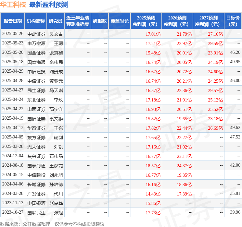
Task: Click analyst name 赵良毕
Action: coord(56,203)
